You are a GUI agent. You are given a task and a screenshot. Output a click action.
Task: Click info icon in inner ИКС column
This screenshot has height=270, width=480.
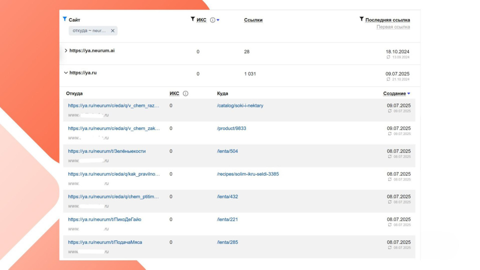(x=186, y=93)
